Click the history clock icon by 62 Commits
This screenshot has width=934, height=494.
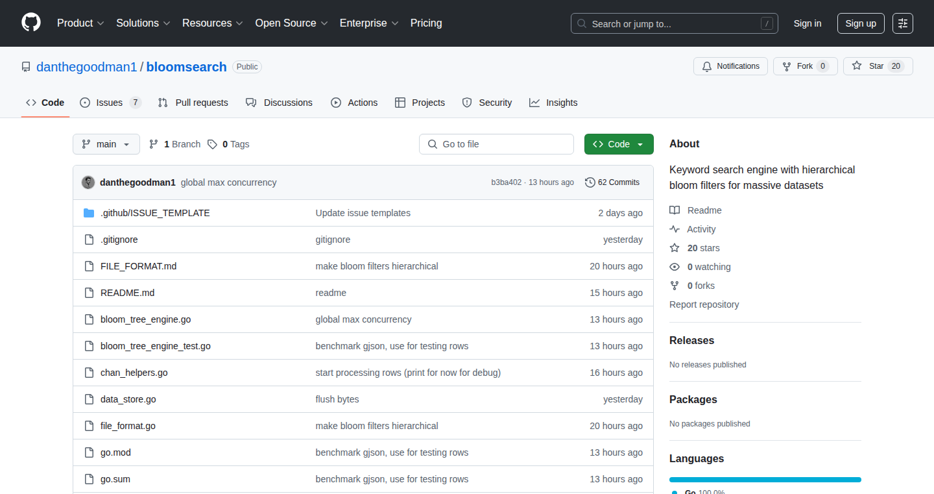[x=590, y=182]
